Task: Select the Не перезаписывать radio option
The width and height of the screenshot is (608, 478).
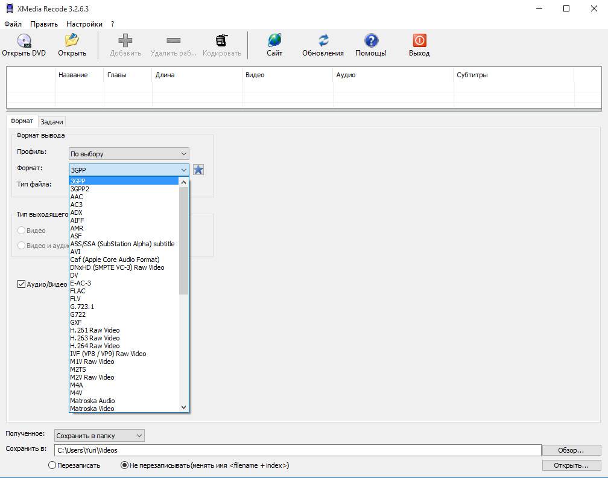Action: pyautogui.click(x=124, y=465)
